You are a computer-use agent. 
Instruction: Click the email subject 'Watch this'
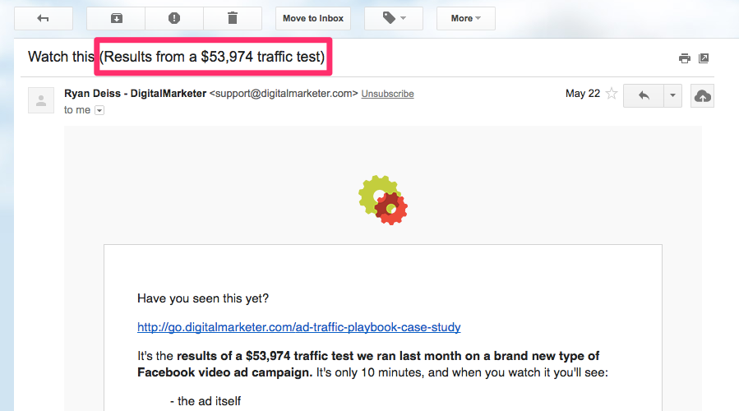point(62,57)
